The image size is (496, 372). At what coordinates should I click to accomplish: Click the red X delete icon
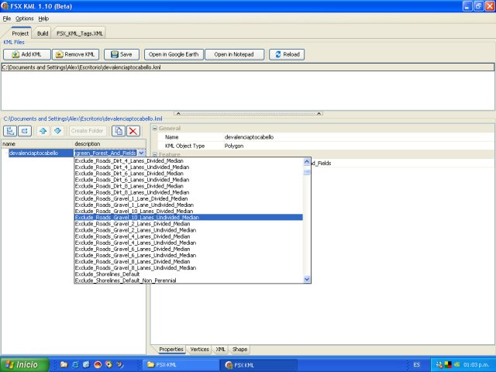[133, 131]
